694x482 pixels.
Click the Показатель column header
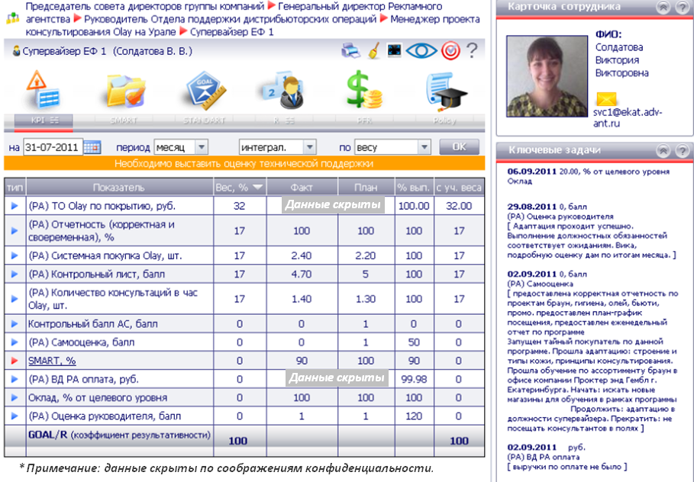click(x=119, y=188)
